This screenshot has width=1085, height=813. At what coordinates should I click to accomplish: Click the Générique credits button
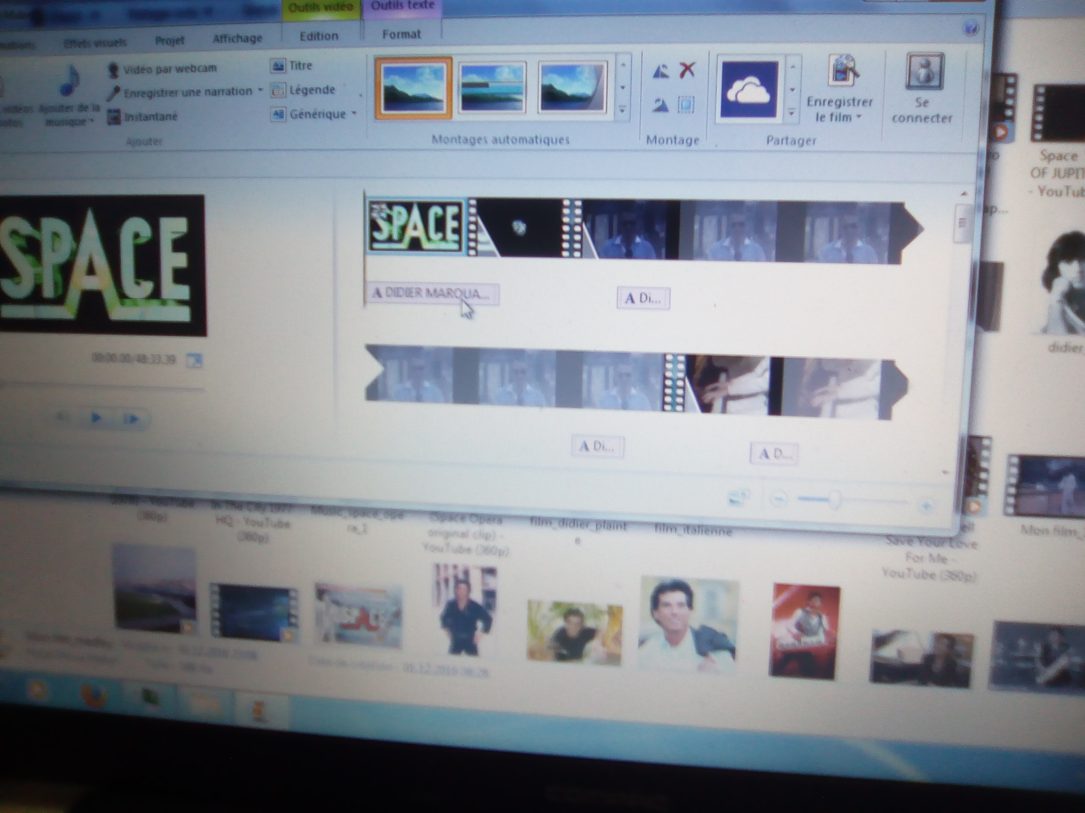pyautogui.click(x=309, y=114)
